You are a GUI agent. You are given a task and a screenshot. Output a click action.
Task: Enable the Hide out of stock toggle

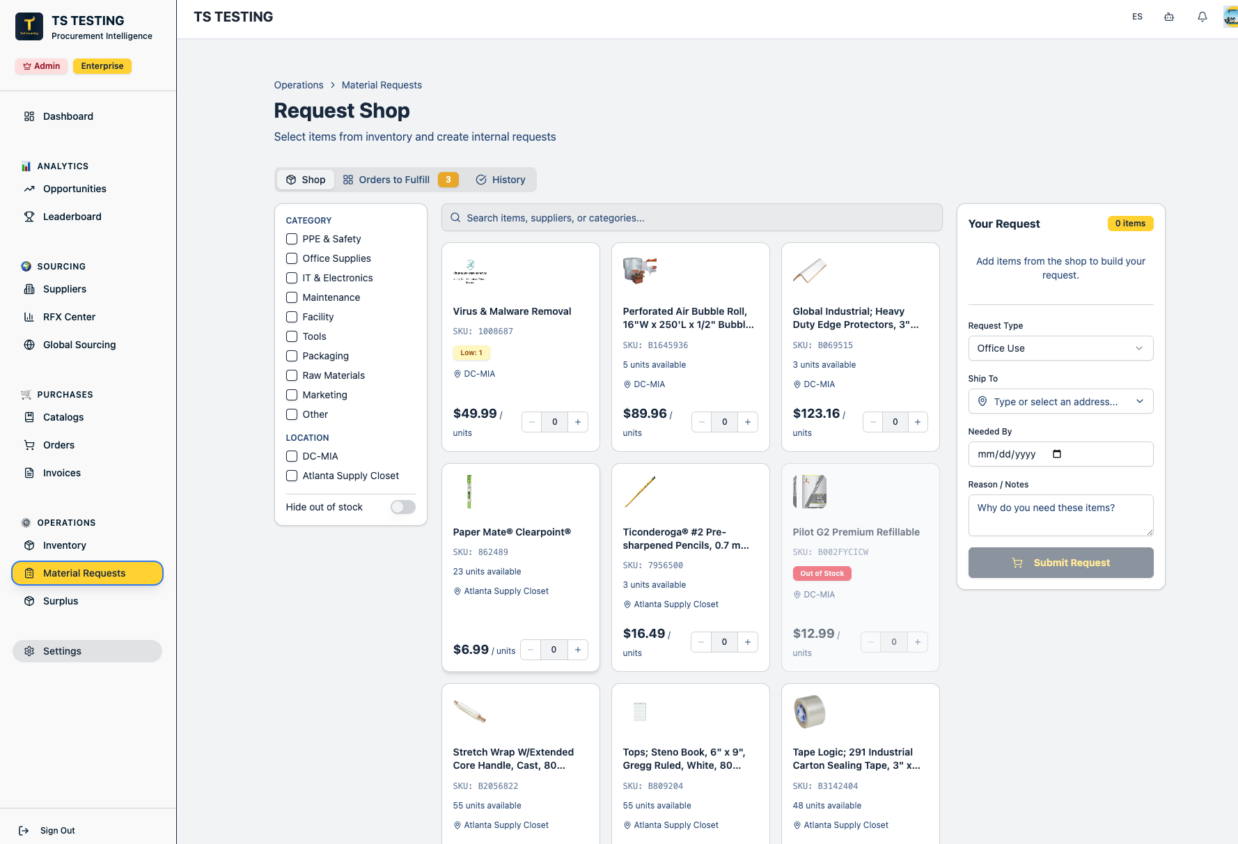tap(403, 507)
